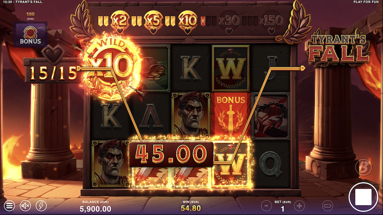Click the plus bet increase button
Image resolution: width=383 pixels, height=215 pixels.
click(299, 206)
